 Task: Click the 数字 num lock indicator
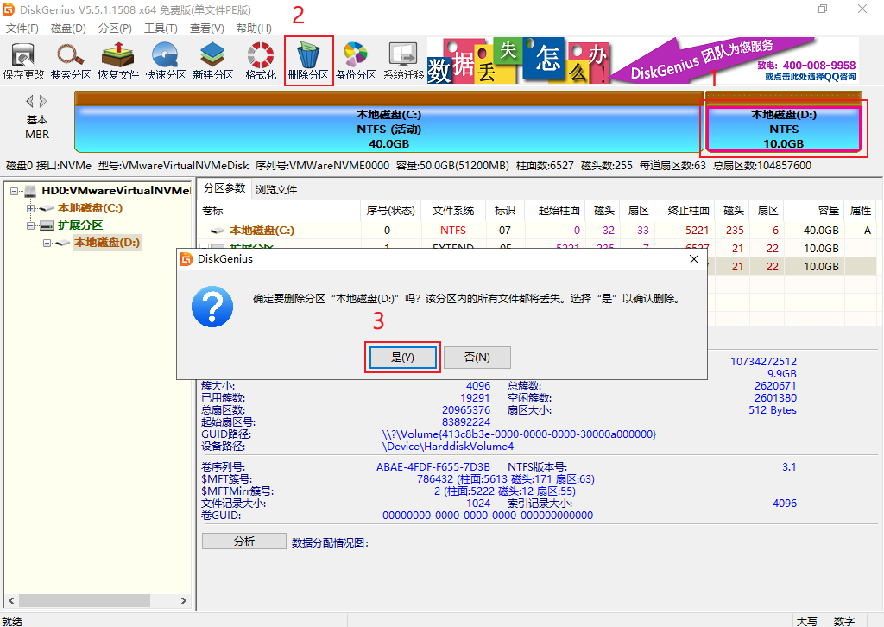[844, 621]
